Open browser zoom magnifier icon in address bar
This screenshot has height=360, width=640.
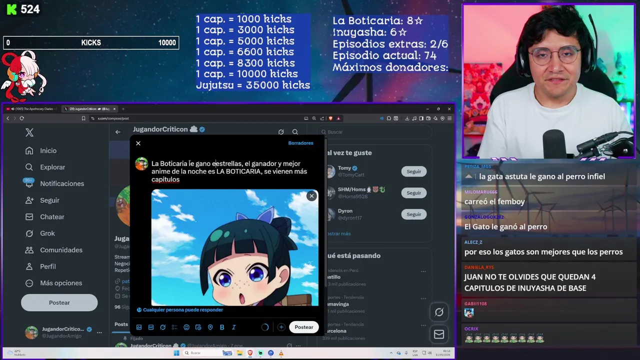[x=313, y=118]
